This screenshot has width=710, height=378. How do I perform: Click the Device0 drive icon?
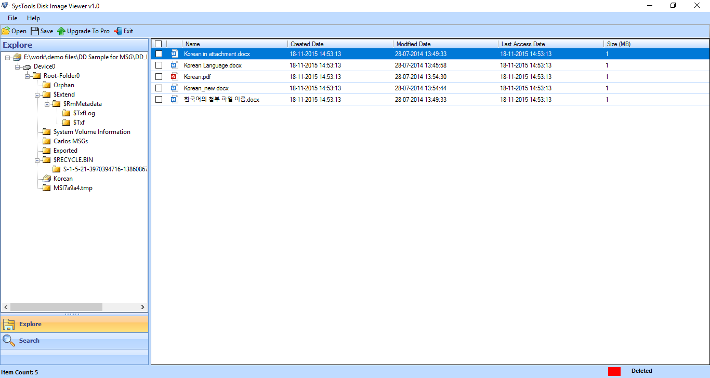[x=27, y=66]
